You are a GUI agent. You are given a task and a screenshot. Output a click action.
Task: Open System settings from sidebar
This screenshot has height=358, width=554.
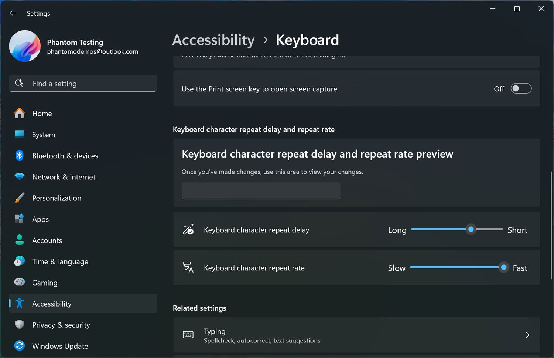44,135
